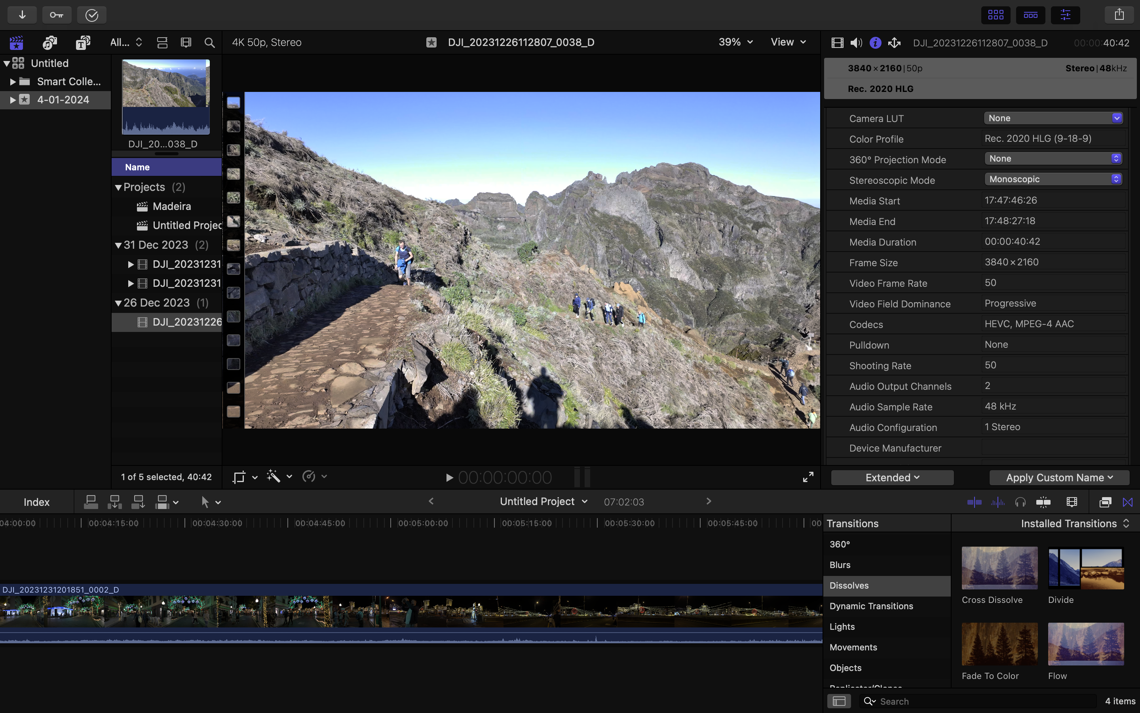Screen dimensions: 1140x713
Task: Open the Audio inspector speaker tab
Action: (x=856, y=43)
